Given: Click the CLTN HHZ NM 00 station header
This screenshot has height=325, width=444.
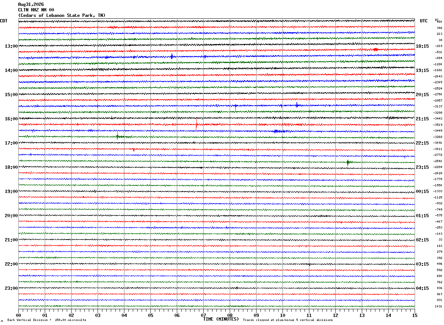Looking at the screenshot, I should pyautogui.click(x=36, y=10).
